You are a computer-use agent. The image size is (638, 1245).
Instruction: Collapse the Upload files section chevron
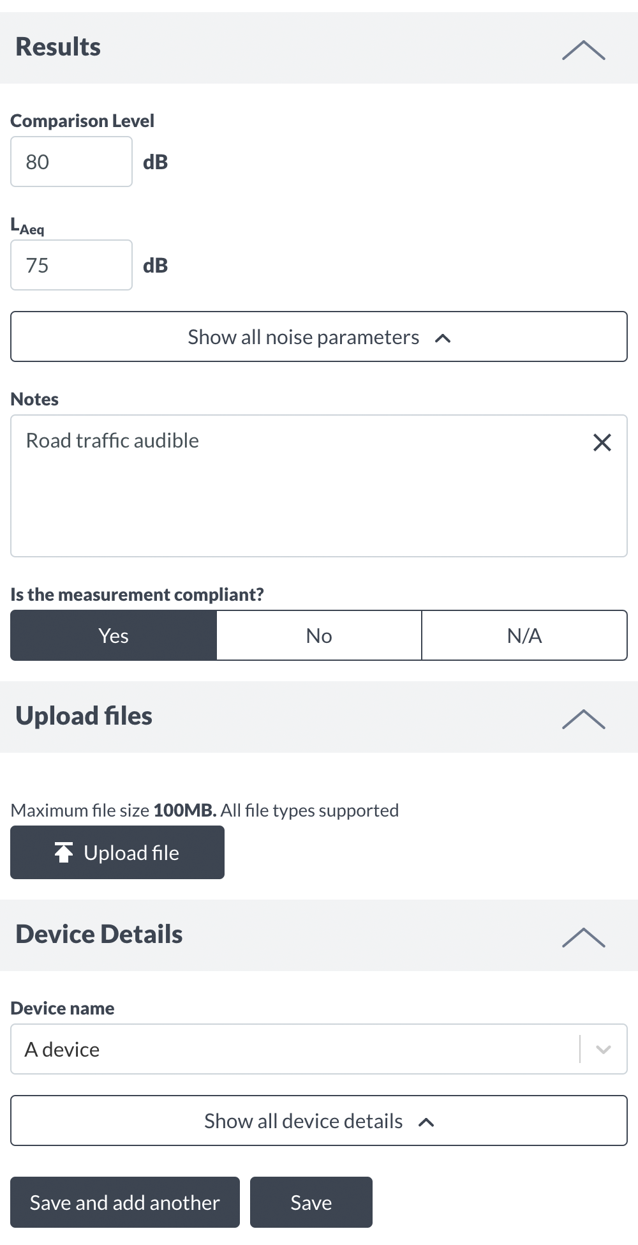tap(584, 719)
